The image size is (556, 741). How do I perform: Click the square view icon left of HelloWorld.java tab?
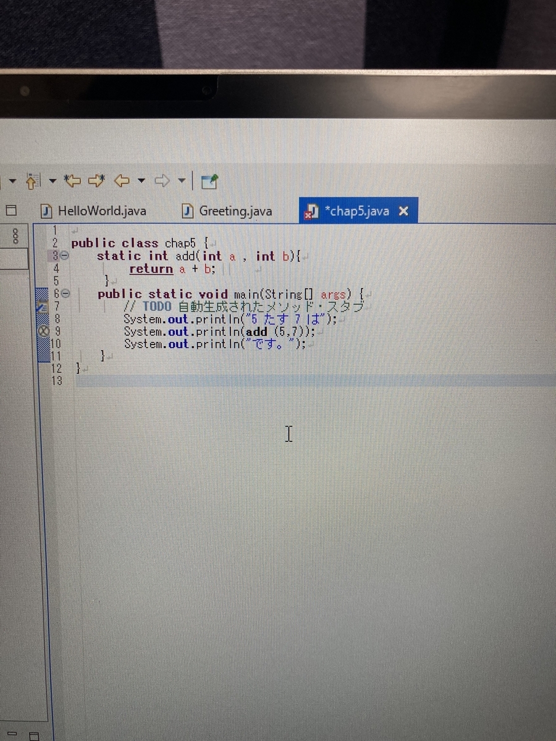tap(11, 211)
